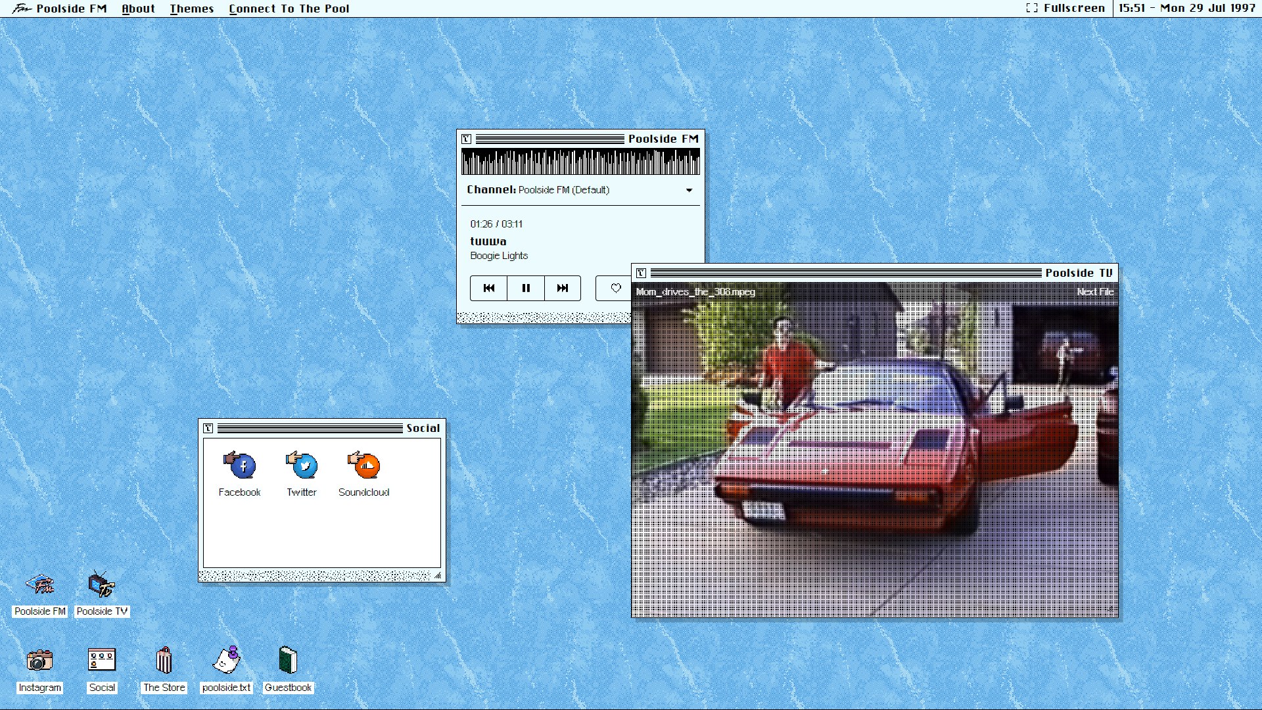Viewport: 1262px width, 710px height.
Task: Toggle Fullscreen mode in menu bar
Action: click(x=1065, y=8)
